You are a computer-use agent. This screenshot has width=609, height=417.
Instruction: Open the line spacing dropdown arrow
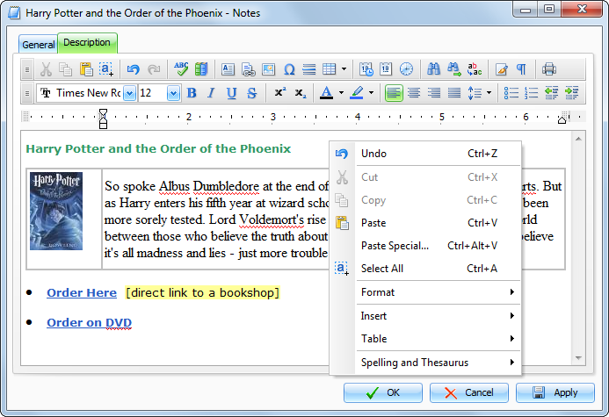pyautogui.click(x=489, y=93)
